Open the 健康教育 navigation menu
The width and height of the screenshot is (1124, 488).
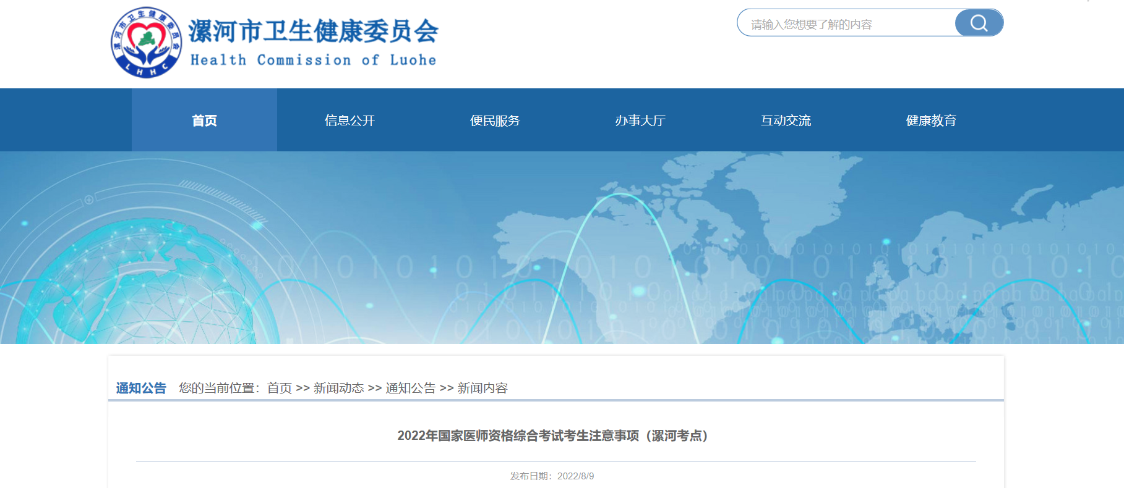[x=931, y=120]
